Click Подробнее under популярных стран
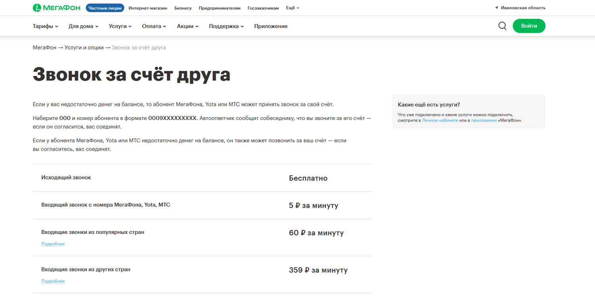Screen dimensions: 595x301 pyautogui.click(x=53, y=244)
